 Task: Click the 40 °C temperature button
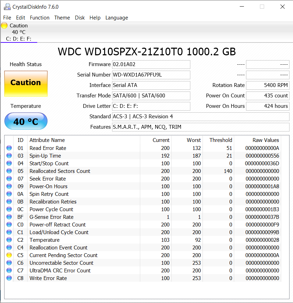click(x=26, y=121)
